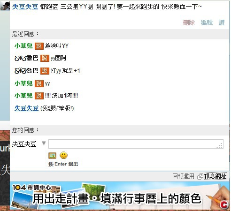Click the orange 說 badge next to 為啥叫YY

tap(39, 46)
